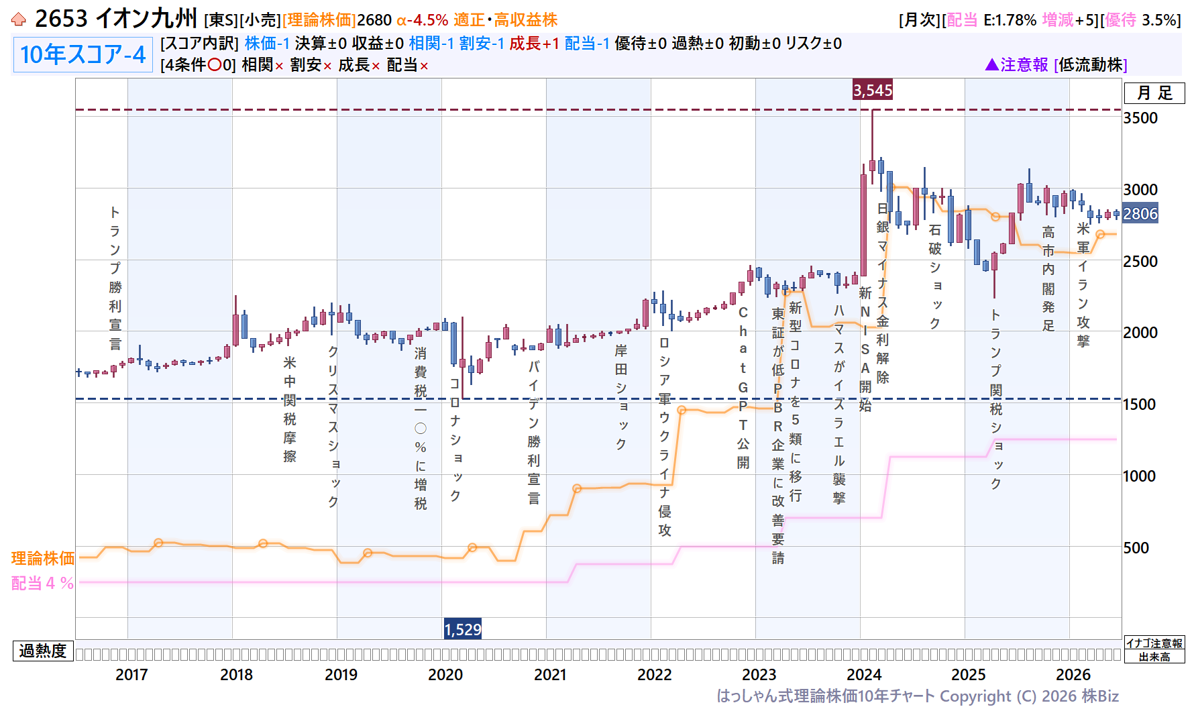The height and width of the screenshot is (707, 1194).
Task: Click the α-4.5% deviation value
Action: (422, 20)
